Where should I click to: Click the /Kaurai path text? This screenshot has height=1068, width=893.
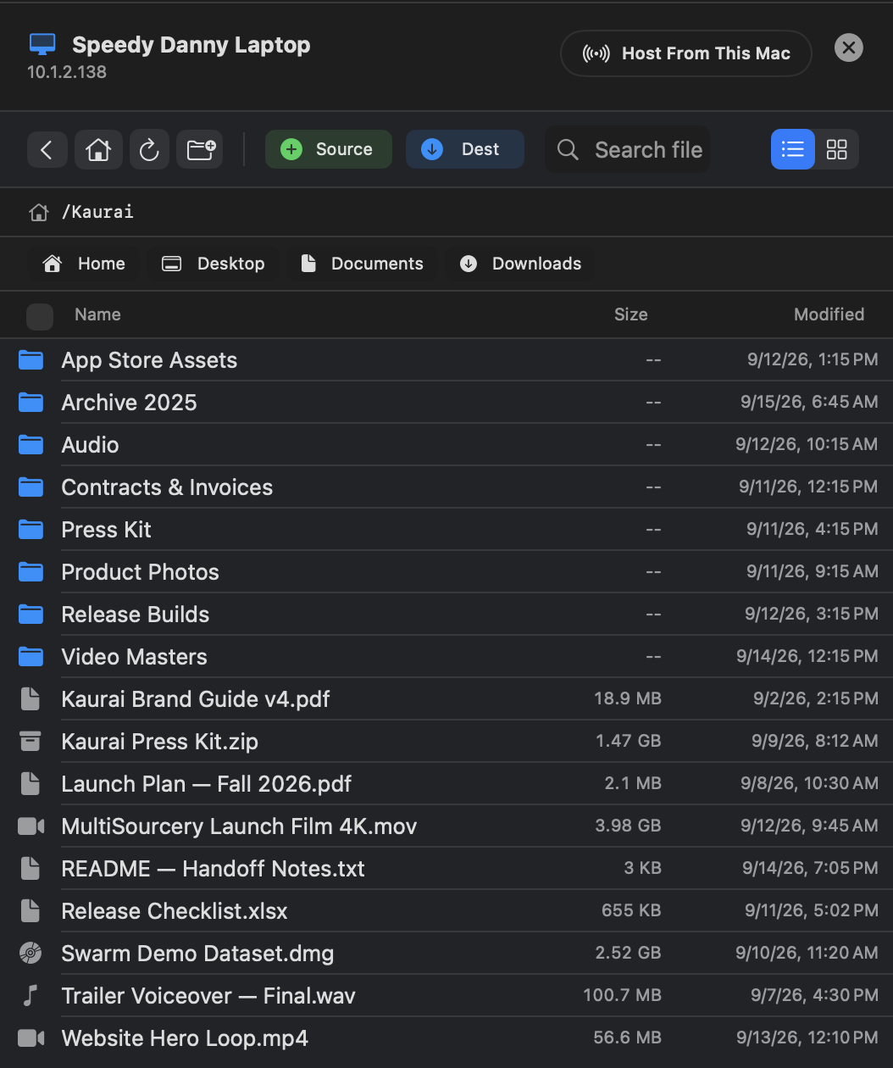[97, 212]
